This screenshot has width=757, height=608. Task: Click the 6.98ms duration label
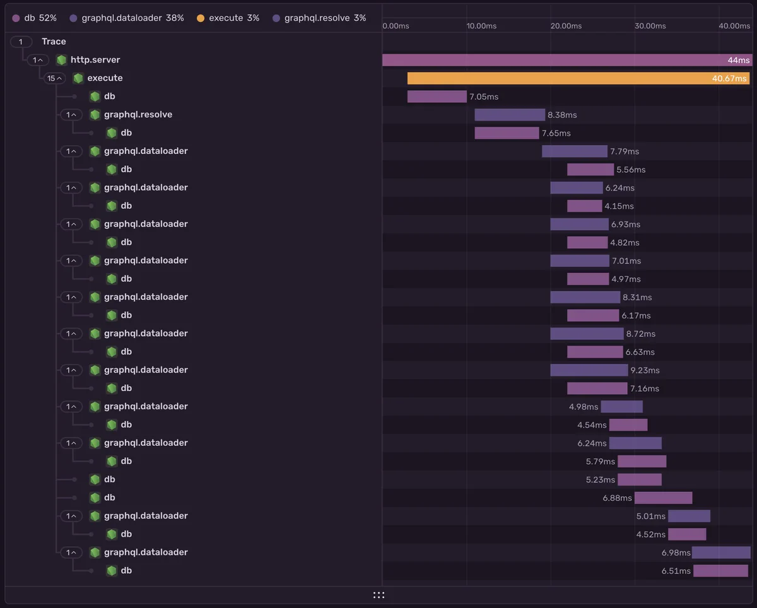(x=676, y=553)
